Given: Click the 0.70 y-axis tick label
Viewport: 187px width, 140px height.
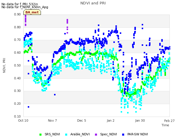Looking at the screenshot, I should pyautogui.click(x=18, y=40).
